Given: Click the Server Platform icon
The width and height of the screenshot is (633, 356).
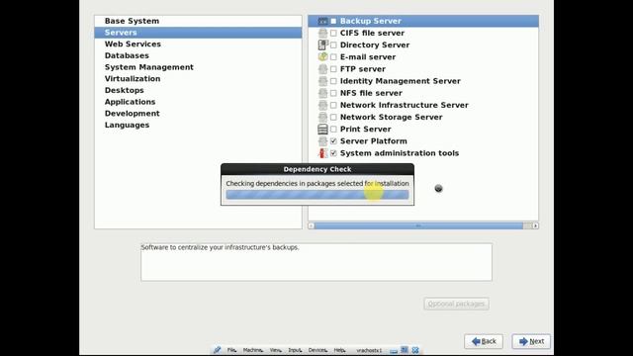Looking at the screenshot, I should [322, 141].
